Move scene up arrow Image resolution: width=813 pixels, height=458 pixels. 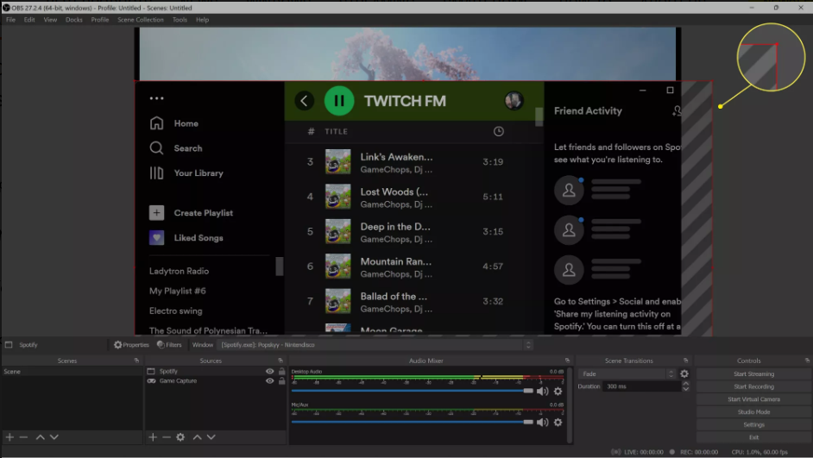[40, 437]
